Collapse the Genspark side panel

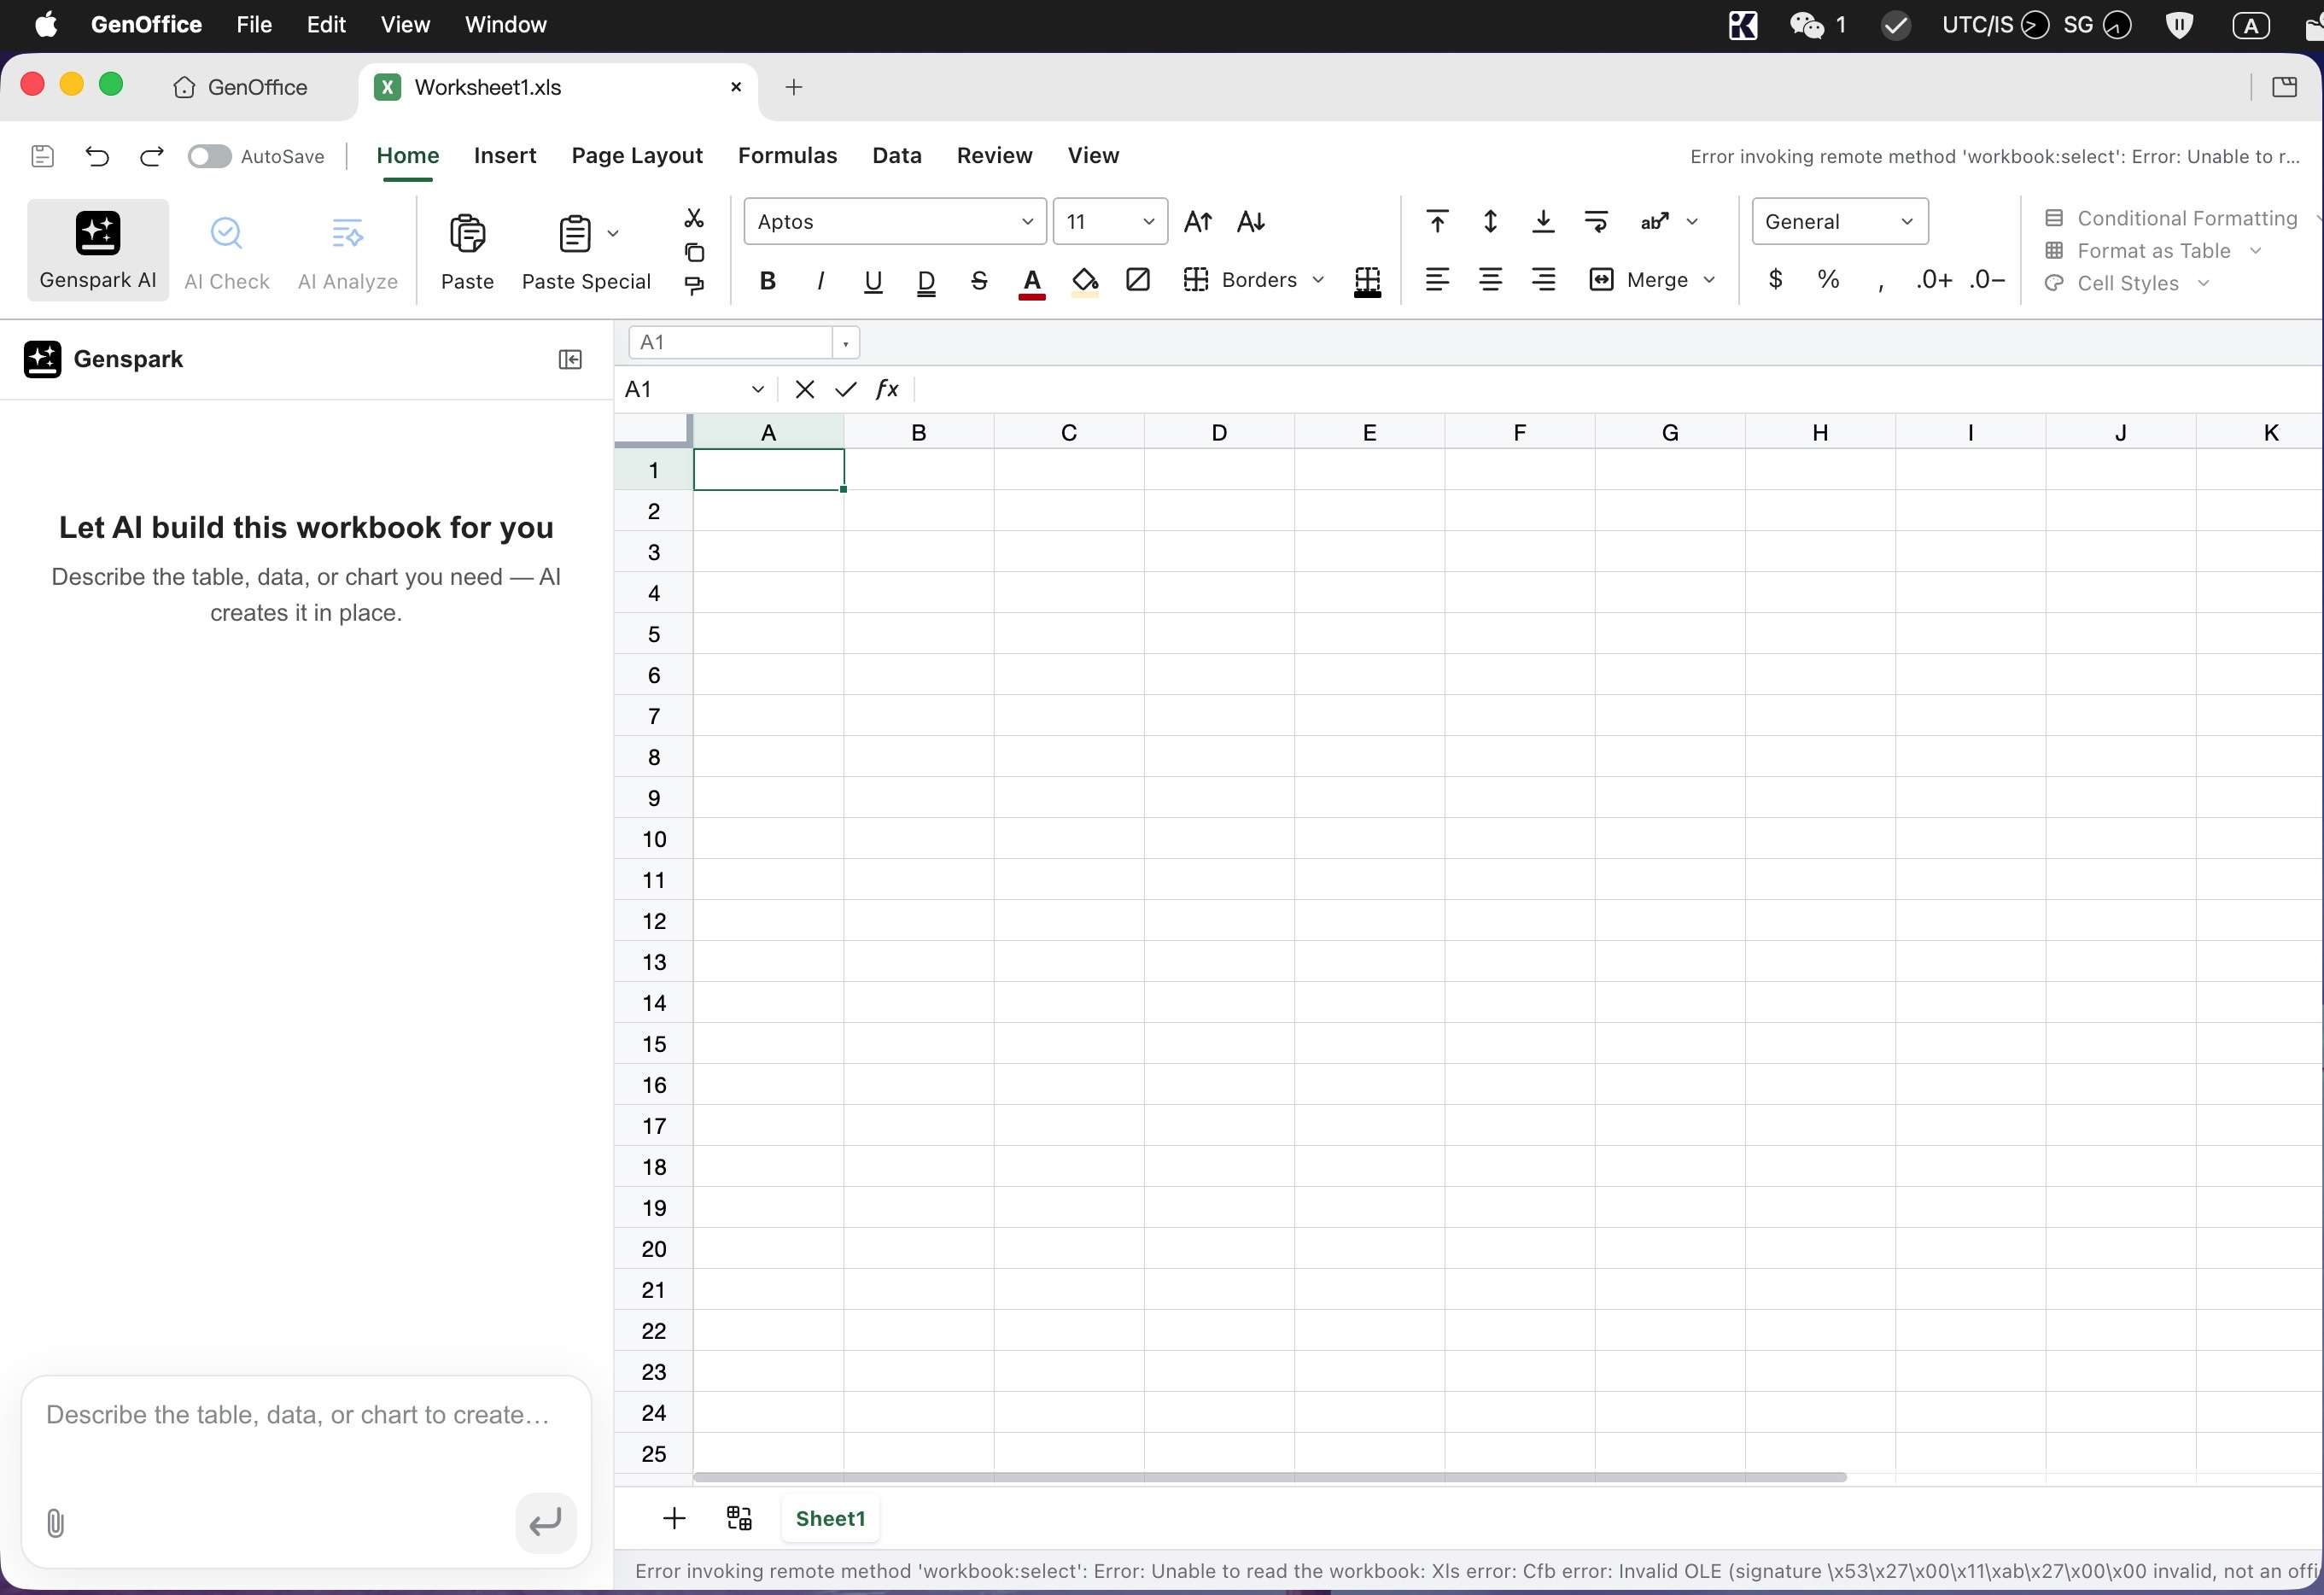tap(570, 359)
